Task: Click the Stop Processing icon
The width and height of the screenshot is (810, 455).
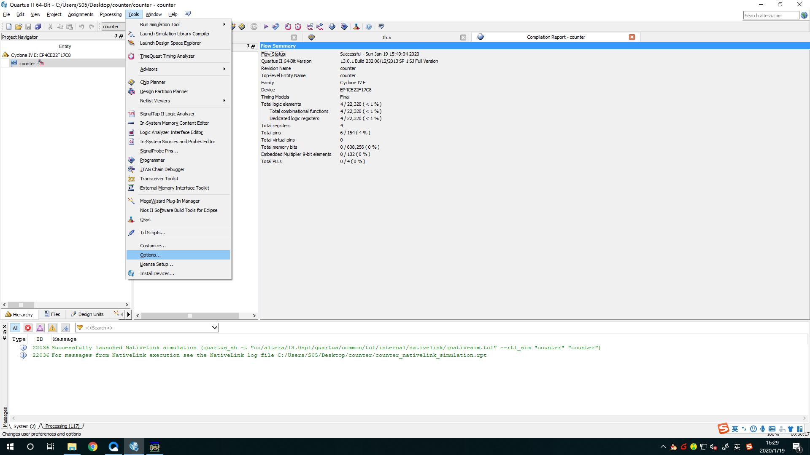Action: coord(254,27)
